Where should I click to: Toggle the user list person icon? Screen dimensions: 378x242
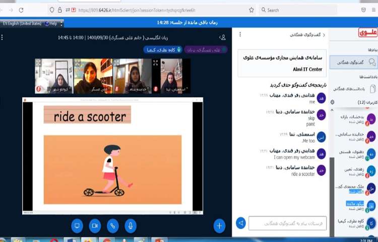click(x=222, y=37)
